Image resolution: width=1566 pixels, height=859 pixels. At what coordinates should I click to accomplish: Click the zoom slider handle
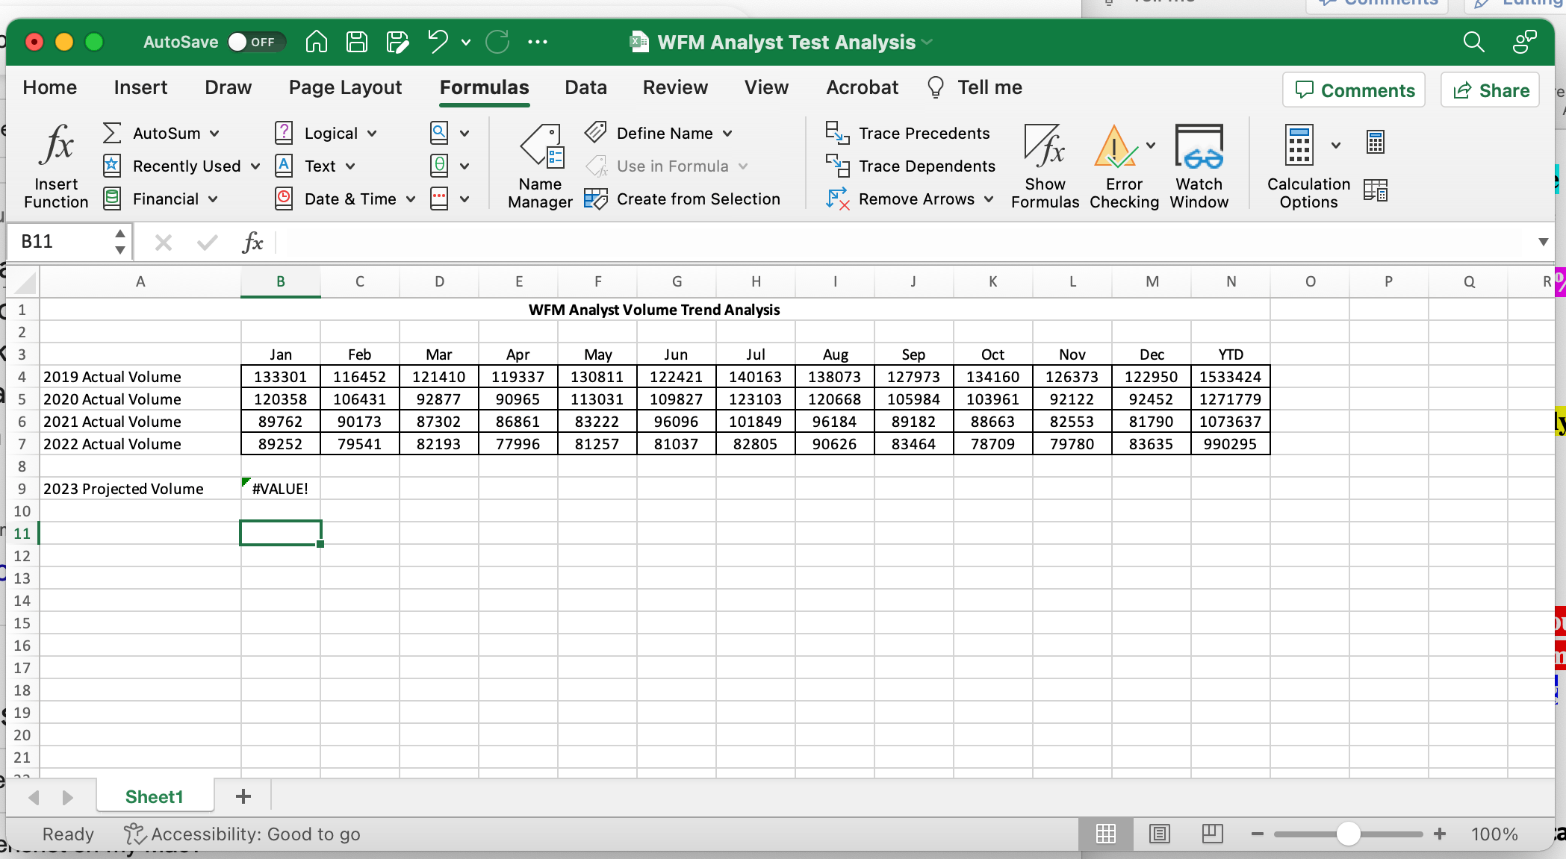(x=1348, y=834)
